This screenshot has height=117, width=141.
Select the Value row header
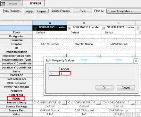(x=16, y=114)
